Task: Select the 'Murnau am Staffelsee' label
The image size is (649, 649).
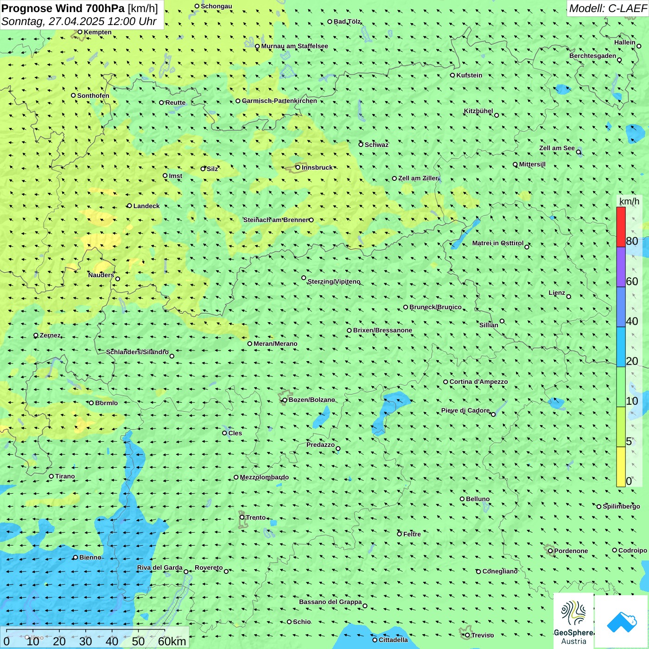Action: pos(294,46)
